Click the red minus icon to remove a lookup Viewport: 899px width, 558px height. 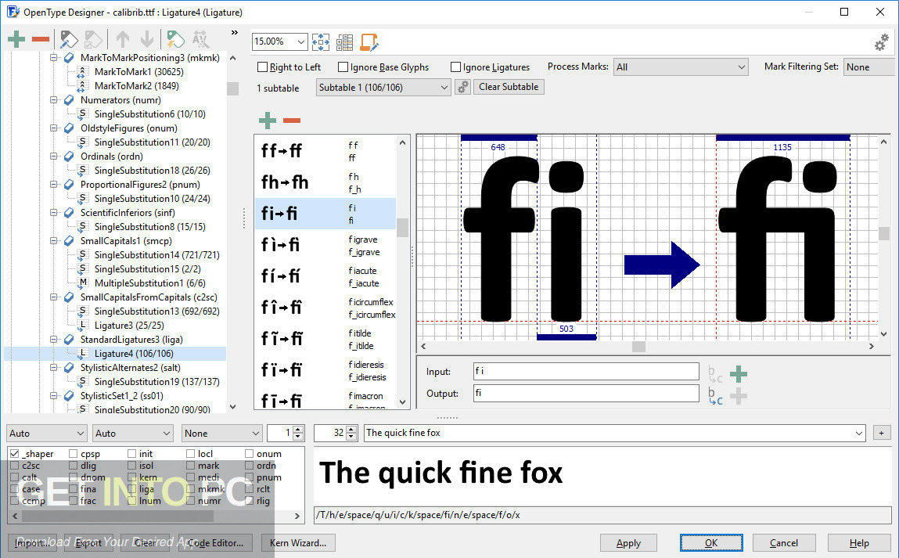point(41,39)
